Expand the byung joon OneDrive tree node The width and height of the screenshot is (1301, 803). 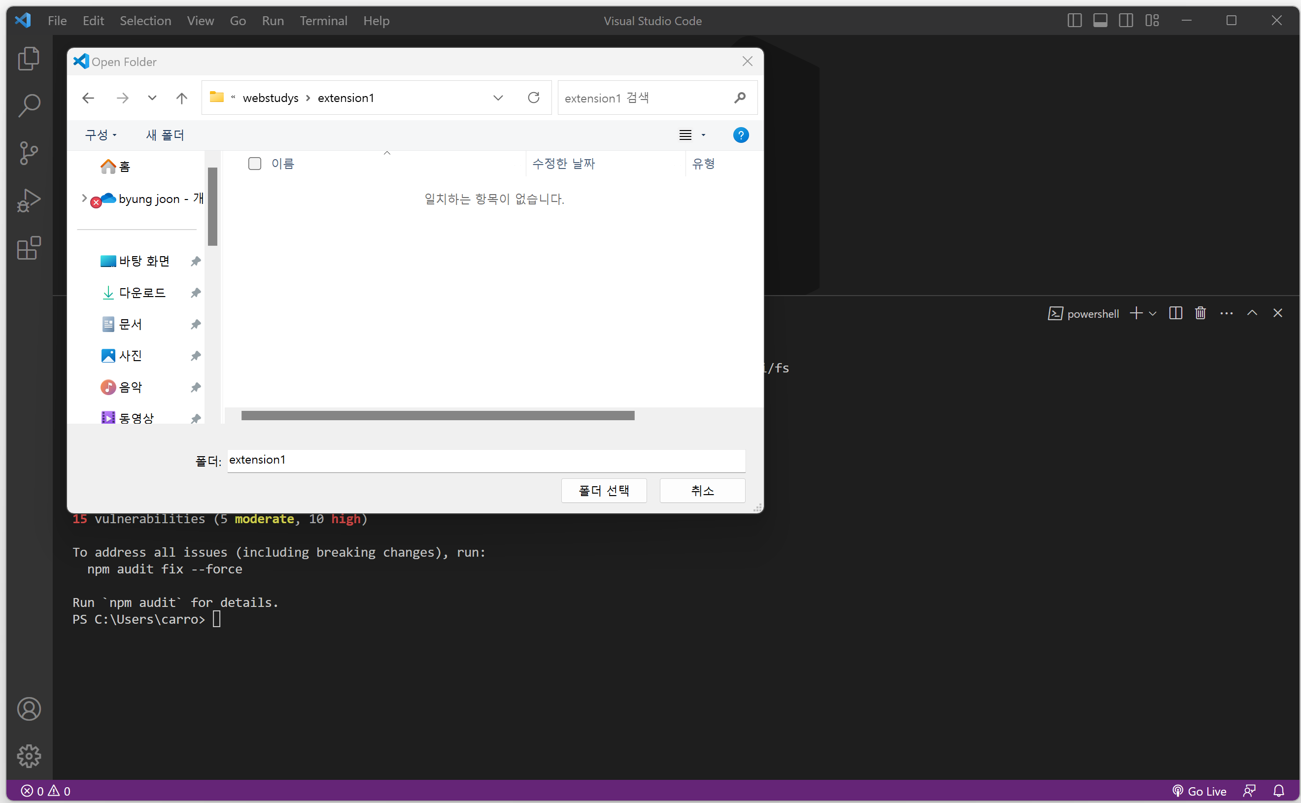click(84, 198)
